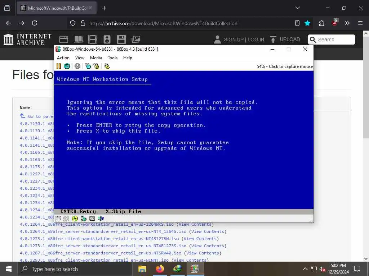Reload the page in Firefox
The height and width of the screenshot is (276, 369).
35,23
